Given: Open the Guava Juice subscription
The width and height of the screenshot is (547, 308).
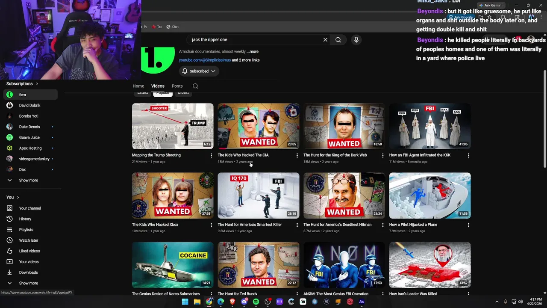Looking at the screenshot, I should (30, 137).
